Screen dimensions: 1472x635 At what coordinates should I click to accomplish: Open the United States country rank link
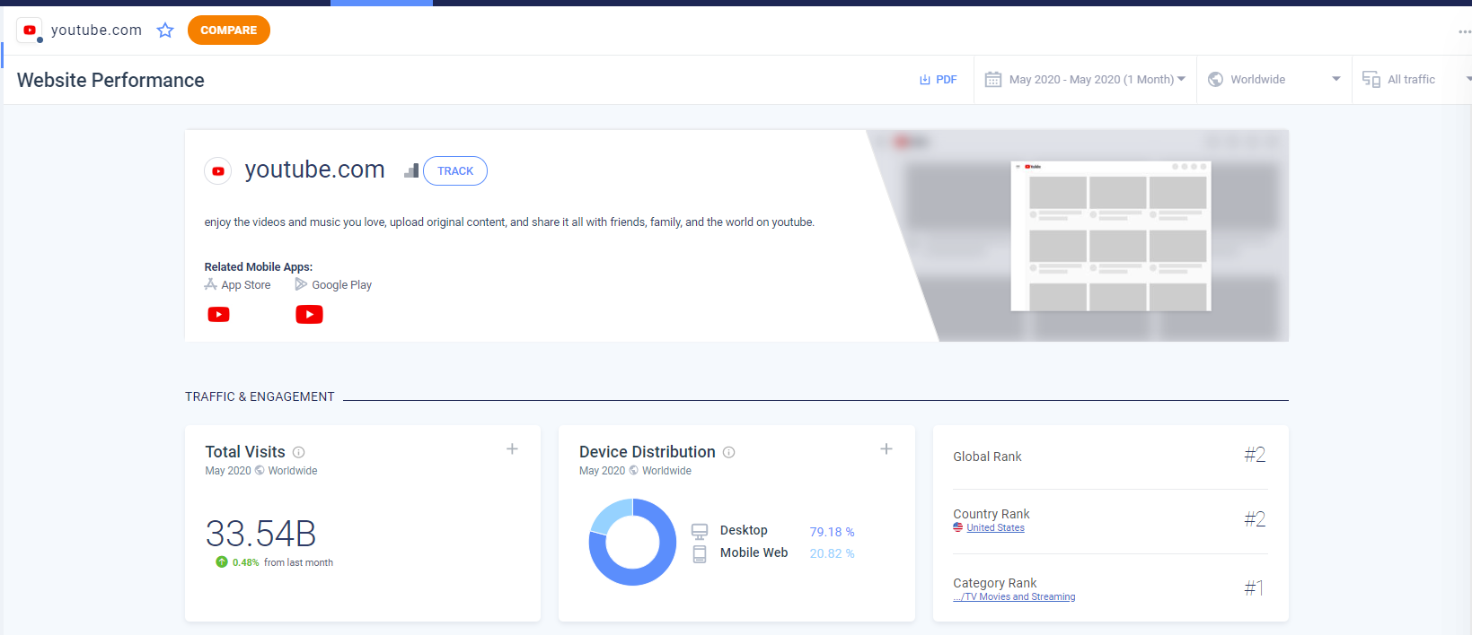995,528
